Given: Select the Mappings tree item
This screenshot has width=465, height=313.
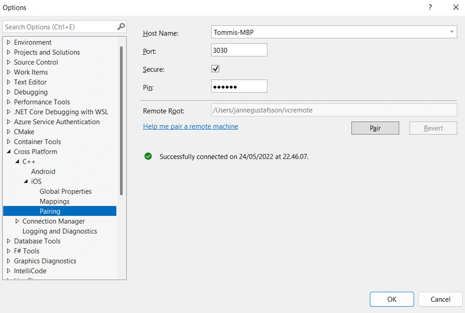Looking at the screenshot, I should 54,201.
